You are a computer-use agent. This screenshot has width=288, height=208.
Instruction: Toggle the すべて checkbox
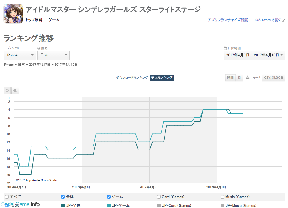tap(7, 197)
